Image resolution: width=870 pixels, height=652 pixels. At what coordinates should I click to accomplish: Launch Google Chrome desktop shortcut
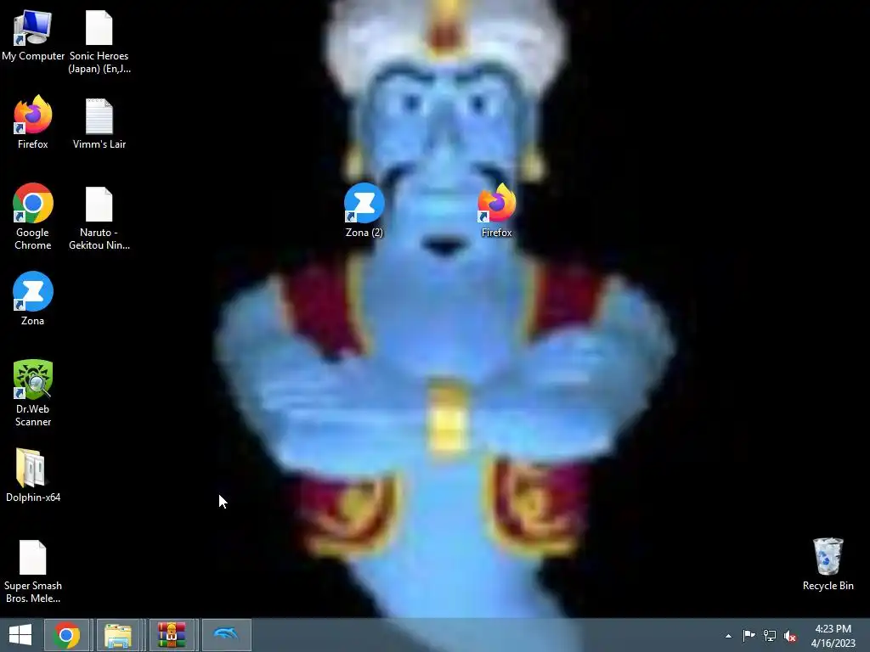pos(33,216)
